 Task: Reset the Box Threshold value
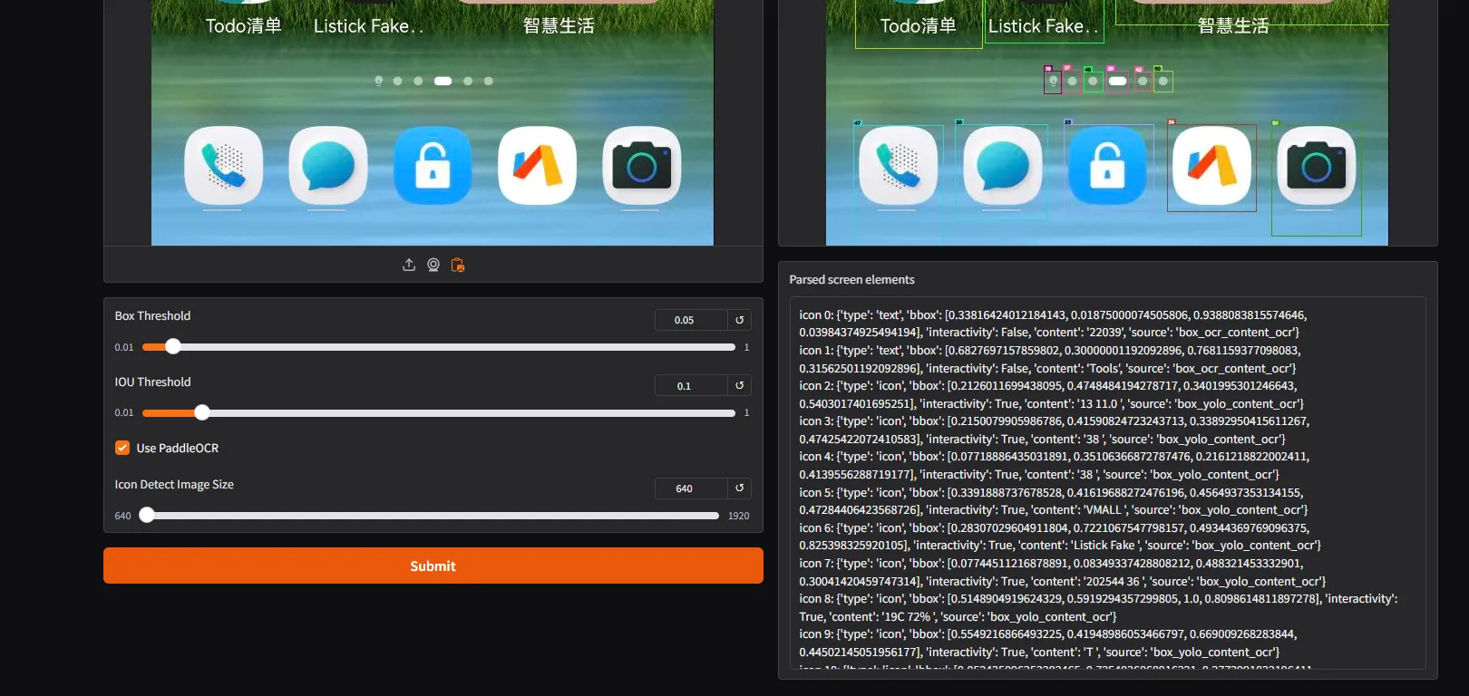(739, 320)
